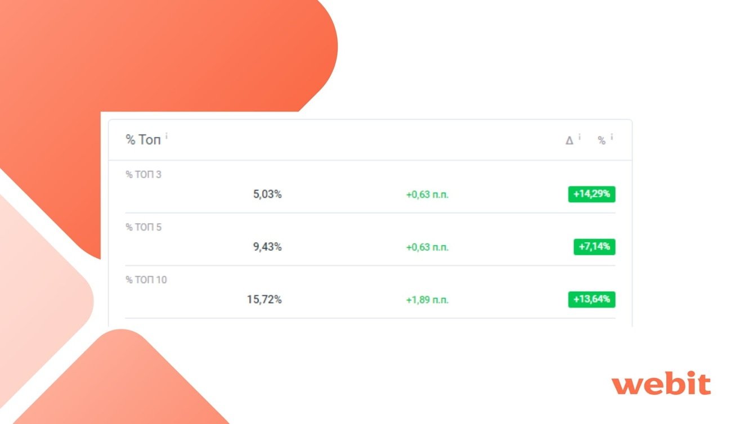Click the 15,72% value
This screenshot has height=424, width=754.
pos(264,300)
